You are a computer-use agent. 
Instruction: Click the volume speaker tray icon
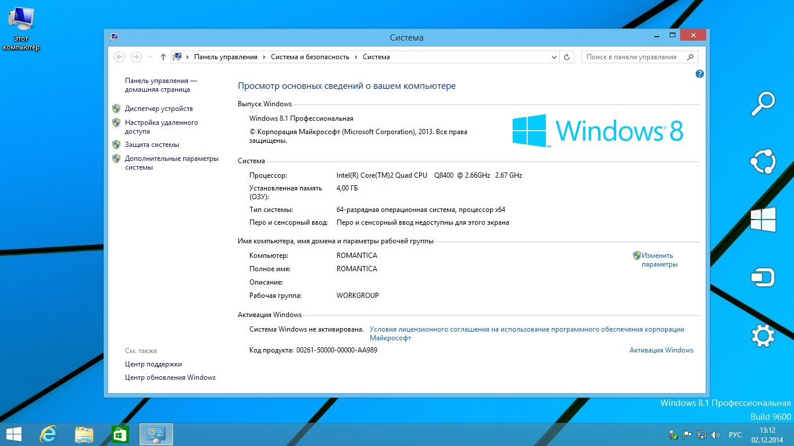(x=716, y=434)
